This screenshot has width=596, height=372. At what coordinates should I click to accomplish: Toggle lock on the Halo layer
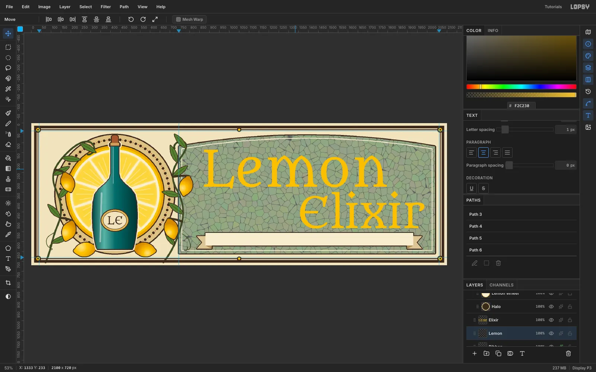click(x=570, y=307)
